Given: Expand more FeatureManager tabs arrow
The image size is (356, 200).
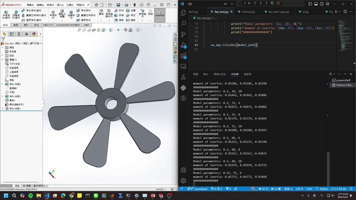Looking at the screenshot, I should [x=40, y=34].
